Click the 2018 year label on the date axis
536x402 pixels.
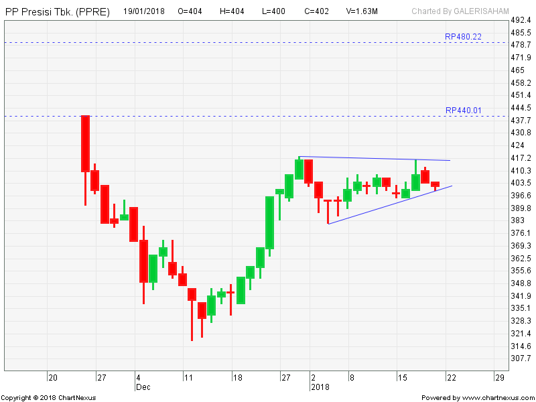pyautogui.click(x=318, y=387)
